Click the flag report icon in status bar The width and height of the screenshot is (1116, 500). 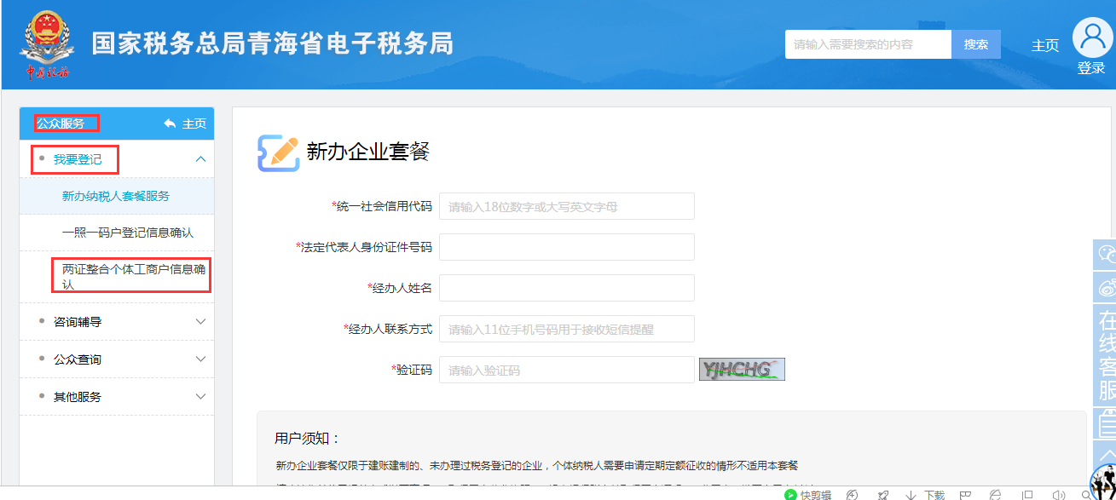(x=964, y=494)
